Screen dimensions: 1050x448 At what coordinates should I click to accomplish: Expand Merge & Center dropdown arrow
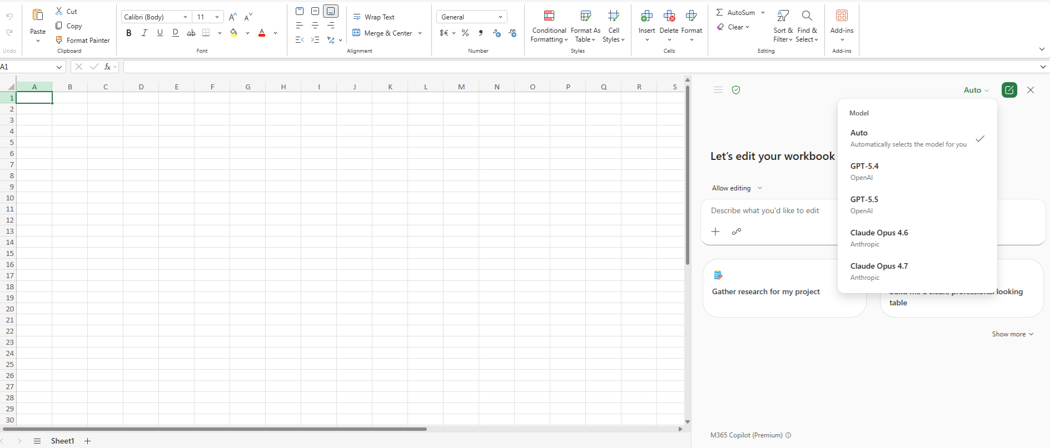[x=420, y=33]
